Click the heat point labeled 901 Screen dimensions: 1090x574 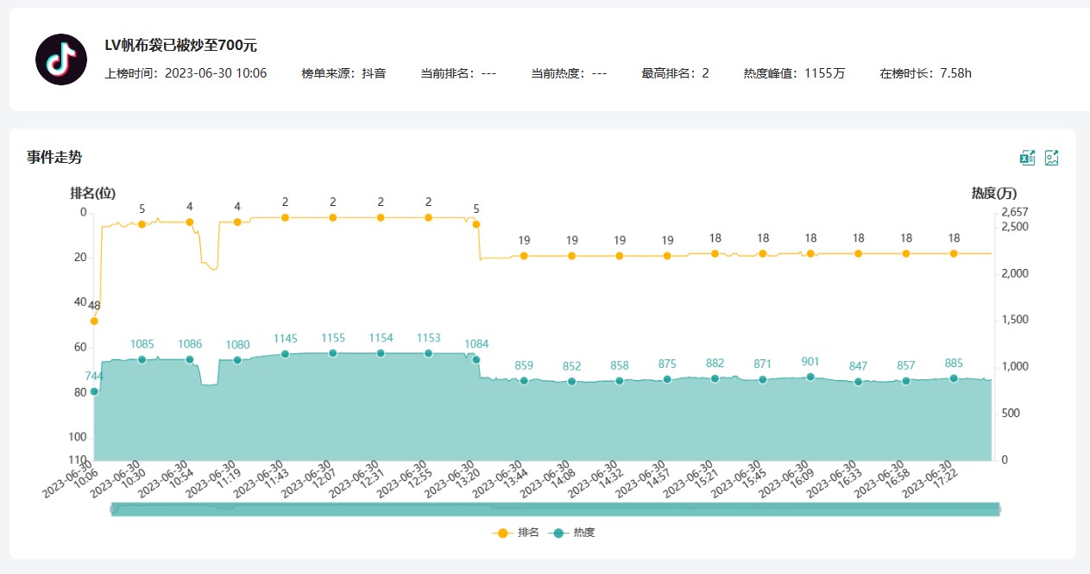tap(810, 377)
